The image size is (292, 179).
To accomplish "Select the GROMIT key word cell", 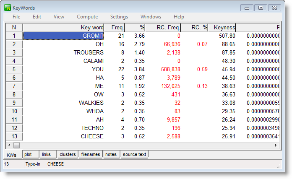I will click(x=63, y=36).
